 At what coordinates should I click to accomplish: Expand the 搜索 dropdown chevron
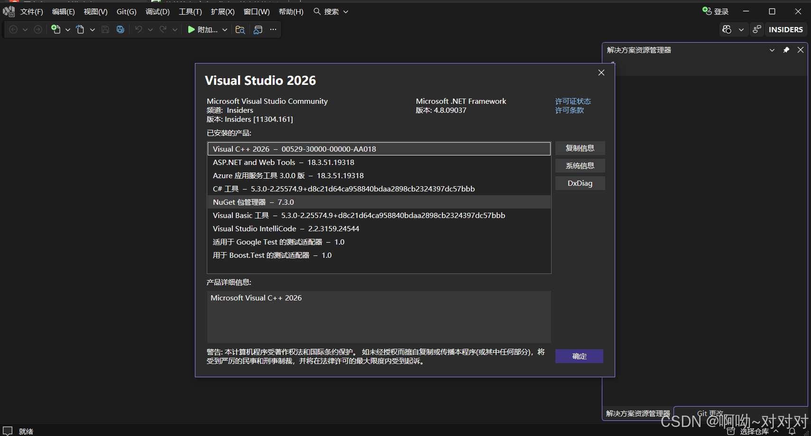pyautogui.click(x=346, y=11)
